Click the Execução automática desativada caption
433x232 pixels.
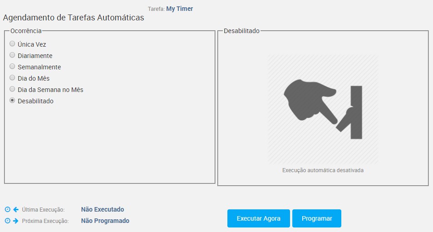point(323,170)
